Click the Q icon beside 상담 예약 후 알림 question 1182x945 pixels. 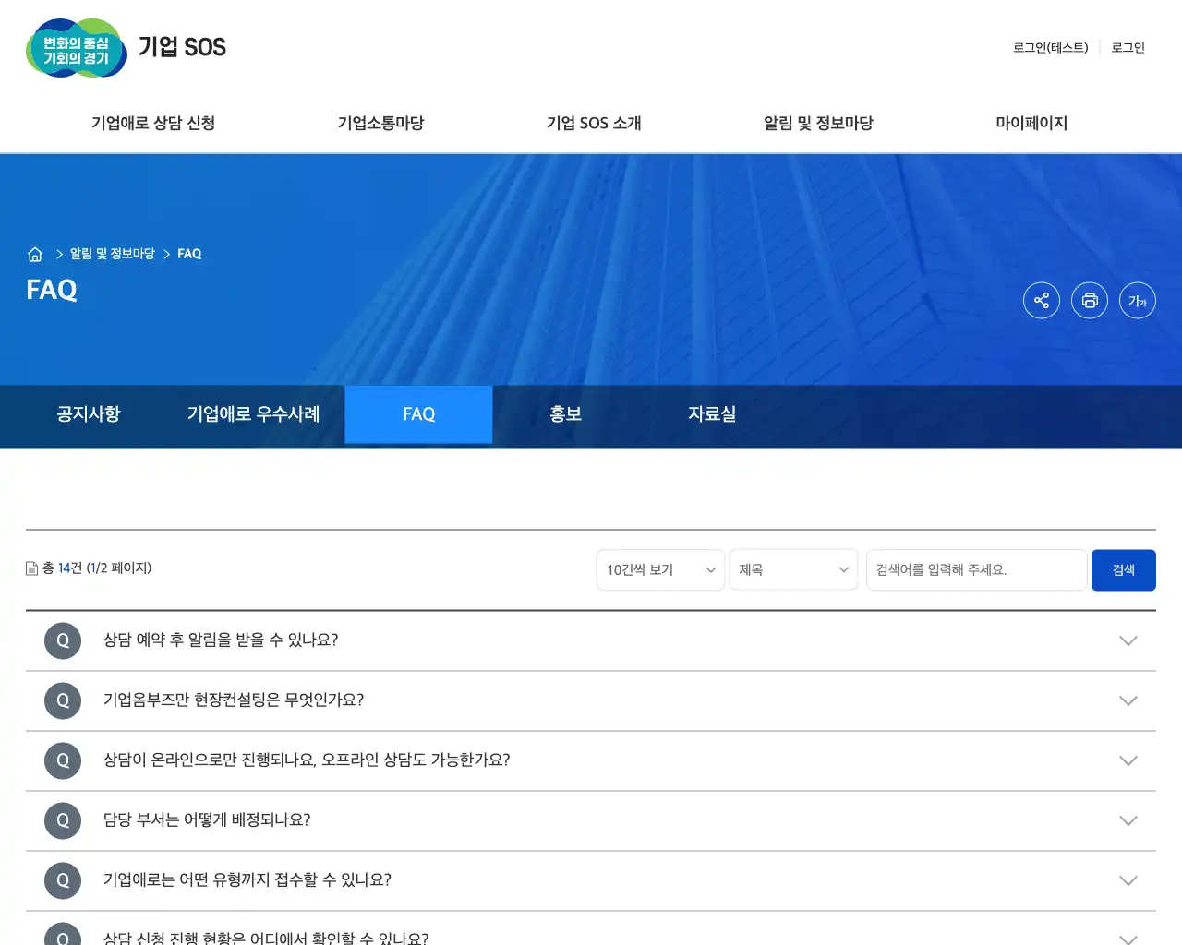pos(62,640)
